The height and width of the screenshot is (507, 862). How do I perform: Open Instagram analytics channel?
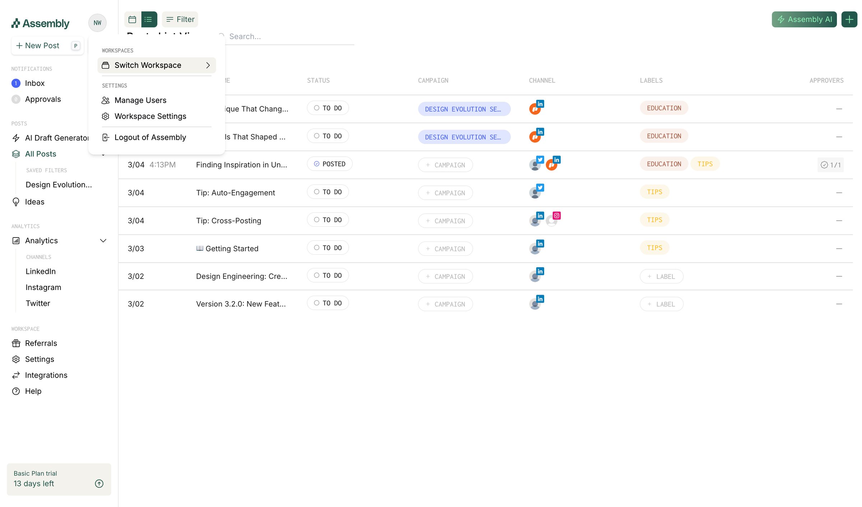coord(43,287)
